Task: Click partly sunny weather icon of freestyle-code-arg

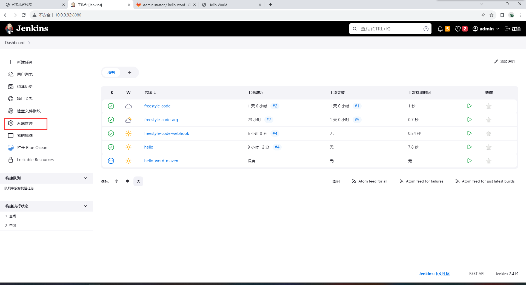Action: [128, 120]
